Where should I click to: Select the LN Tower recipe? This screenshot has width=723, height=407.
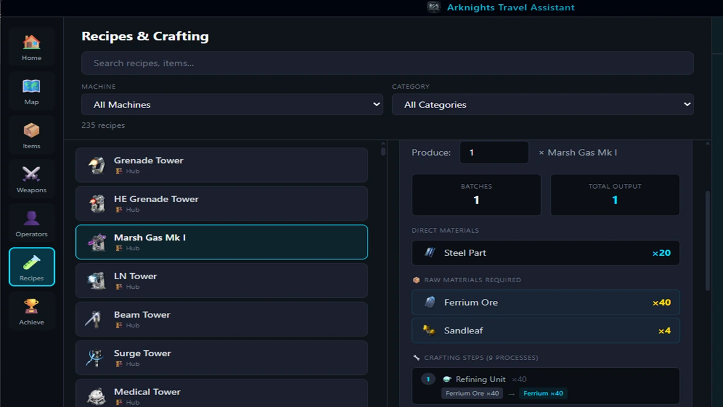(x=222, y=281)
